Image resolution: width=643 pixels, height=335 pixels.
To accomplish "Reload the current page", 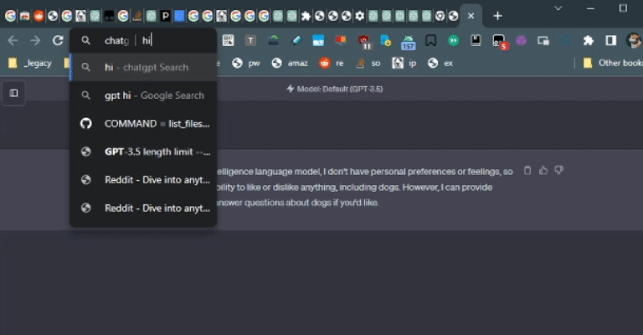I will point(58,40).
